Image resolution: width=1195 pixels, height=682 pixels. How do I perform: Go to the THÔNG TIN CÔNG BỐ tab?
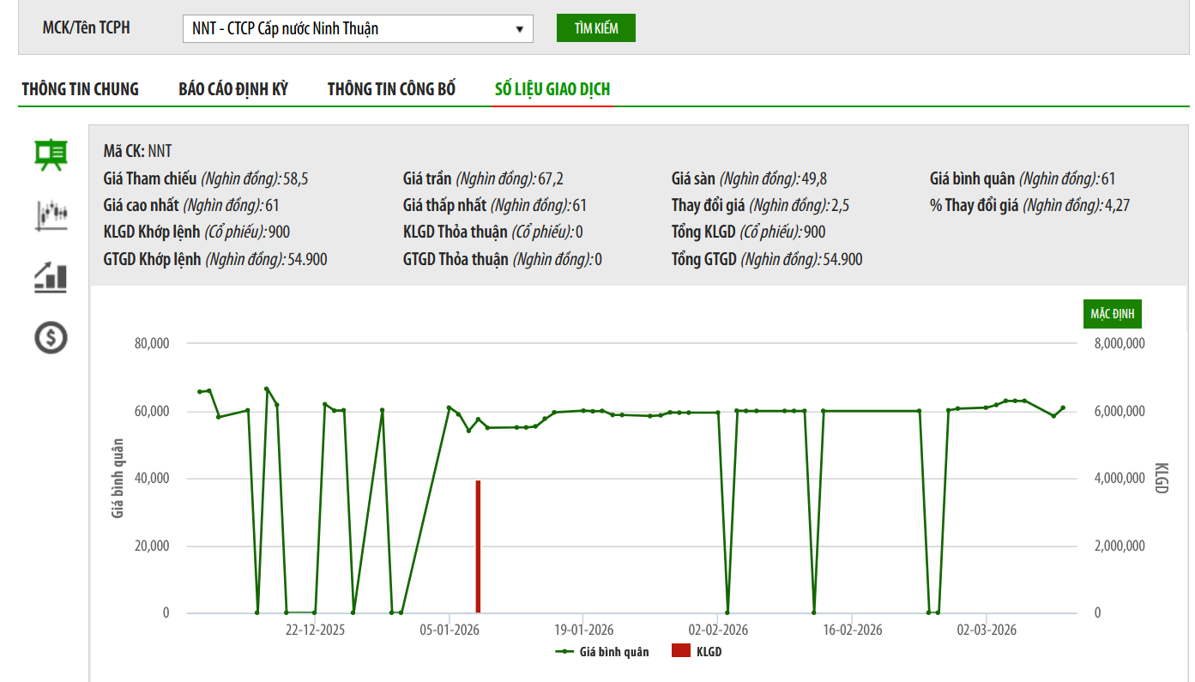(391, 89)
